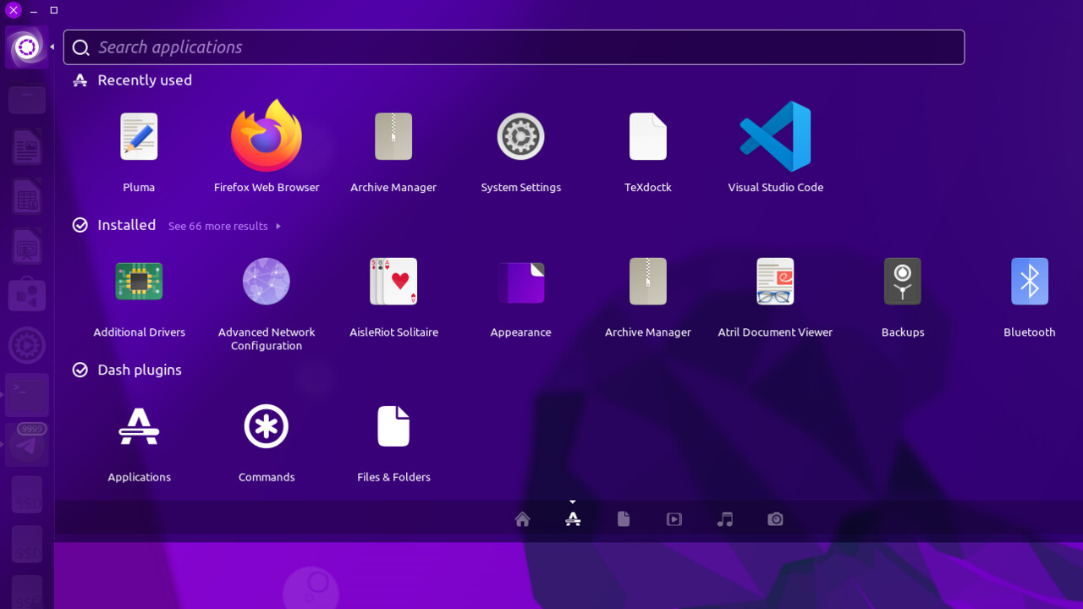
Task: Maximize the dash window
Action: [54, 10]
